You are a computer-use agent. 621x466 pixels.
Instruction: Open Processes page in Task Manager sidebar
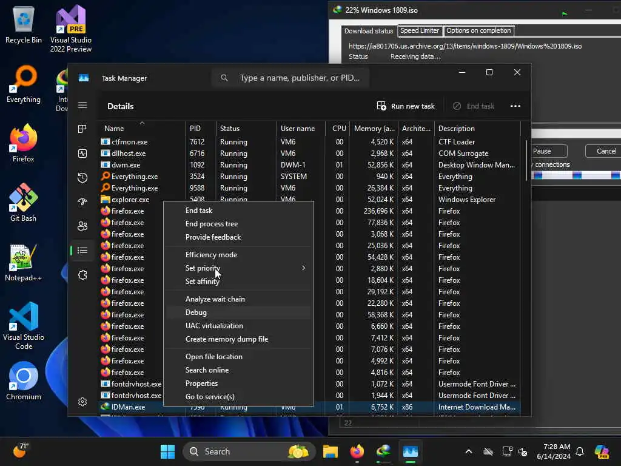[82, 129]
